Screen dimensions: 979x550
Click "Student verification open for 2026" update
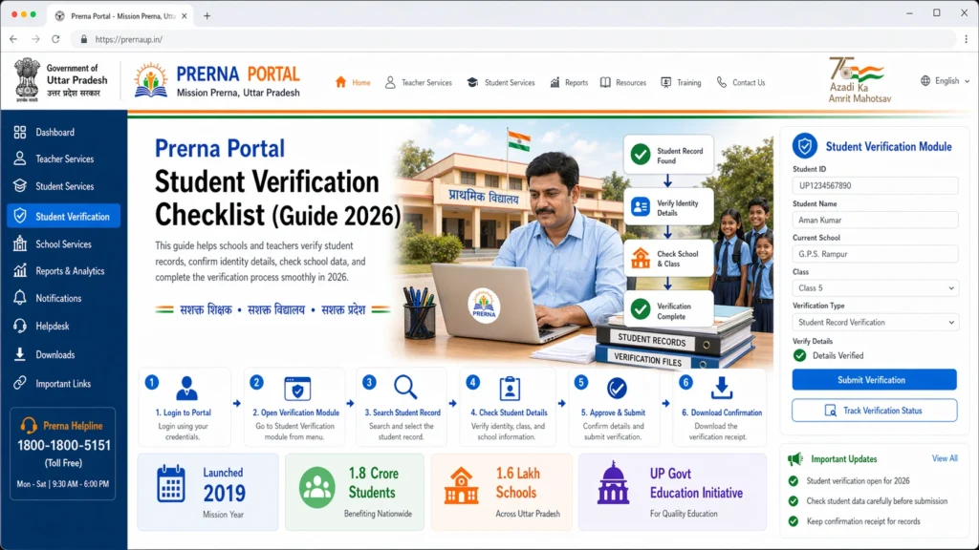[858, 481]
